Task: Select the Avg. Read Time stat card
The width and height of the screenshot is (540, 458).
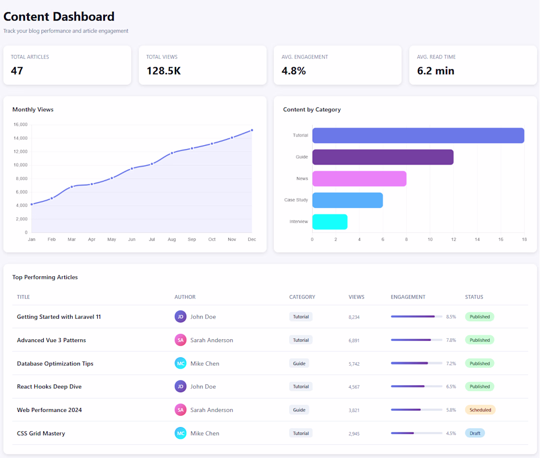Action: click(473, 65)
